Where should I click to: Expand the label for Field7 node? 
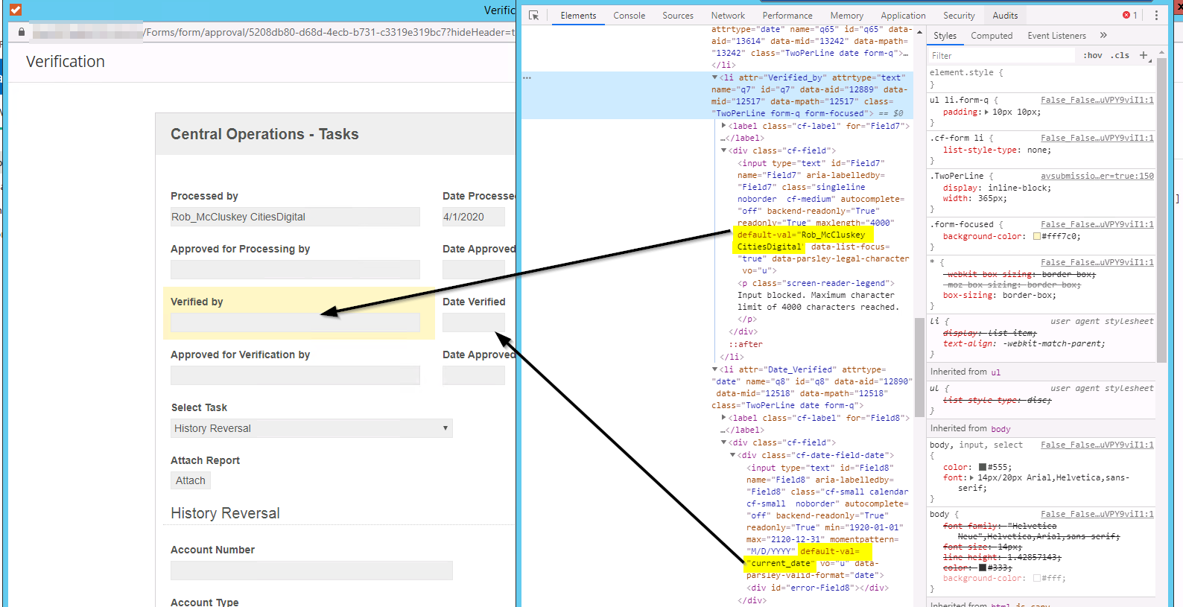click(x=724, y=126)
